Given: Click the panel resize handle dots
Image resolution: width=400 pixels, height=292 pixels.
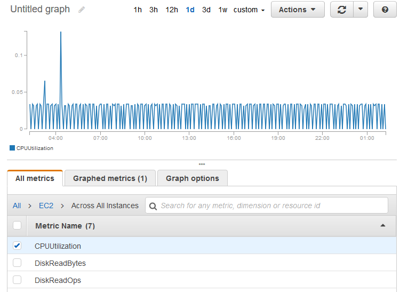Looking at the screenshot, I should pyautogui.click(x=202, y=164).
